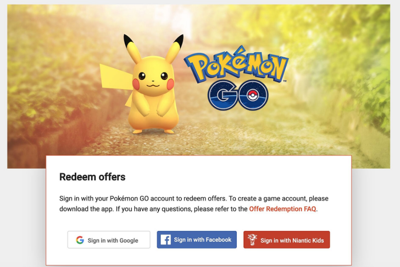Click the Pokémon GO logo banner
The image size is (400, 267).
pyautogui.click(x=236, y=78)
